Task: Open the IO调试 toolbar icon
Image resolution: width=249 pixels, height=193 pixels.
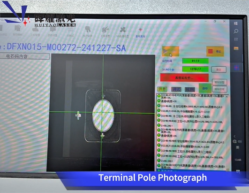Action: (x=70, y=32)
